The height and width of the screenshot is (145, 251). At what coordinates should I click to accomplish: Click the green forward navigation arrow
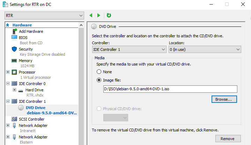coord(99,15)
